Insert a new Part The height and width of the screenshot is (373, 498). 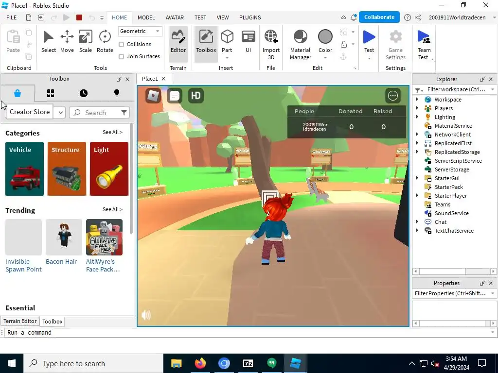click(x=227, y=42)
